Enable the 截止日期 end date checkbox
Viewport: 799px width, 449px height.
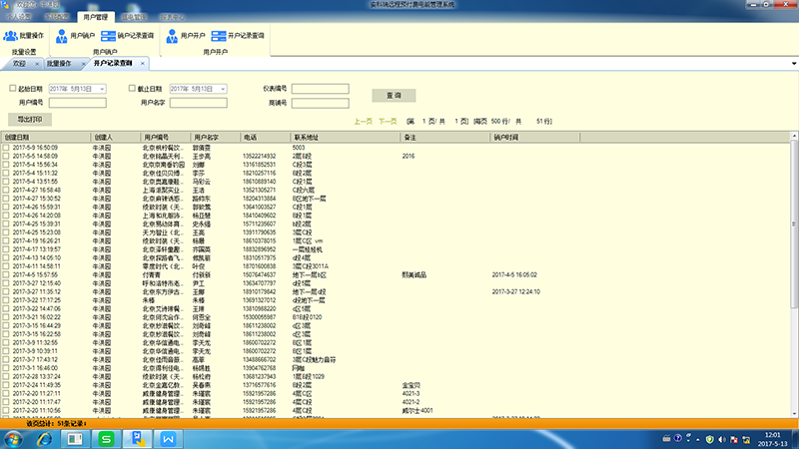pyautogui.click(x=132, y=88)
